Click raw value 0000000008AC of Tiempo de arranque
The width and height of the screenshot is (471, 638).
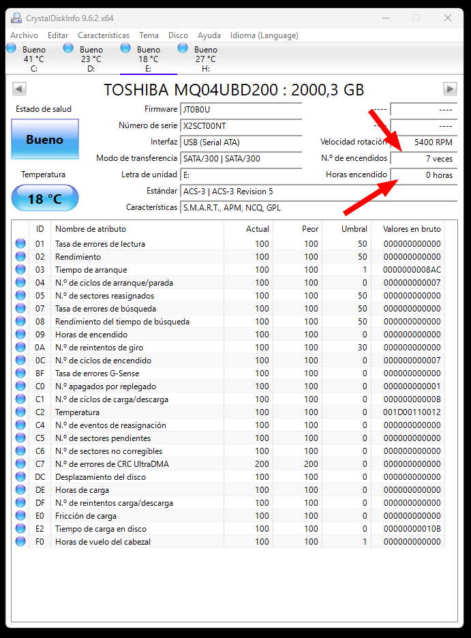(x=412, y=270)
